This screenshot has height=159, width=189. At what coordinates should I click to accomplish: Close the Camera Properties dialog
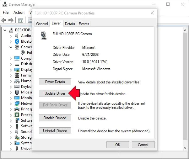point(152,13)
